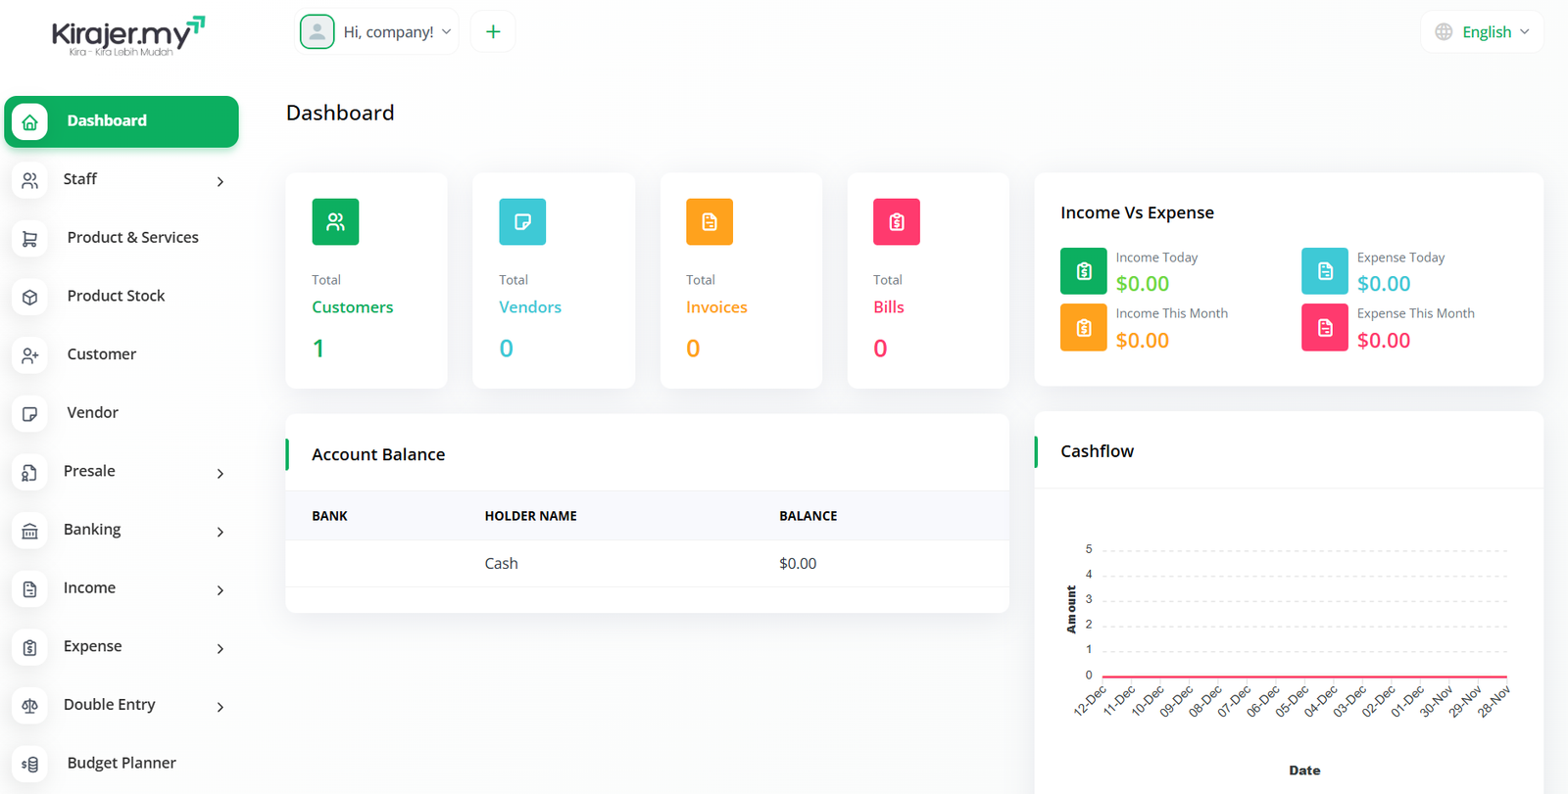Expand the Double Entry menu

point(122,706)
